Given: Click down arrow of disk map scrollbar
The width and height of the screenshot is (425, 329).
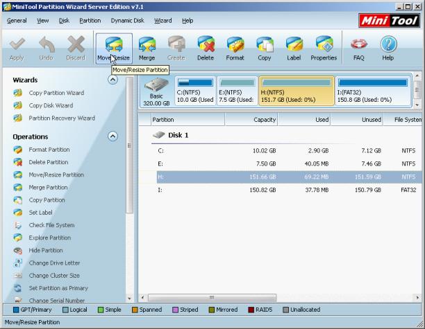Looking at the screenshot, I should pyautogui.click(x=417, y=105).
